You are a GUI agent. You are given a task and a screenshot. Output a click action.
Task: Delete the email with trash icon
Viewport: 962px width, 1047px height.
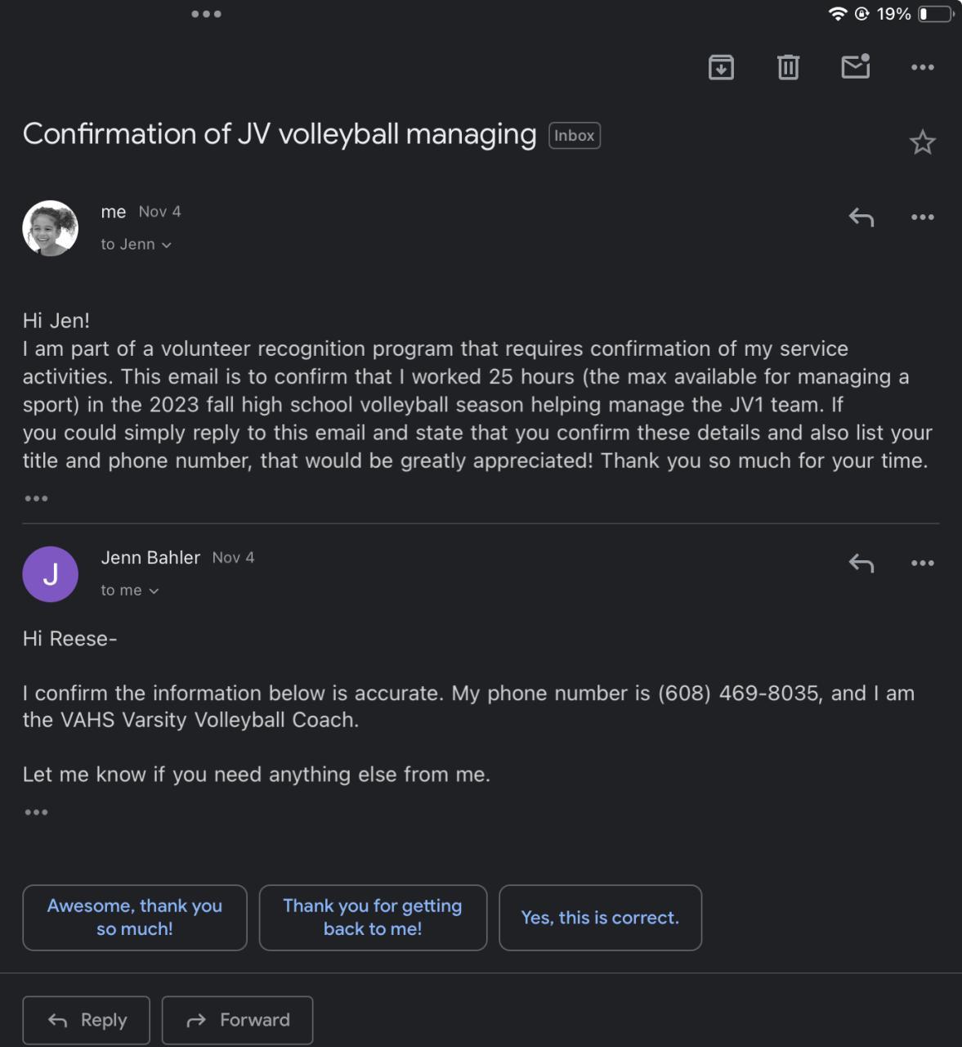pyautogui.click(x=788, y=67)
